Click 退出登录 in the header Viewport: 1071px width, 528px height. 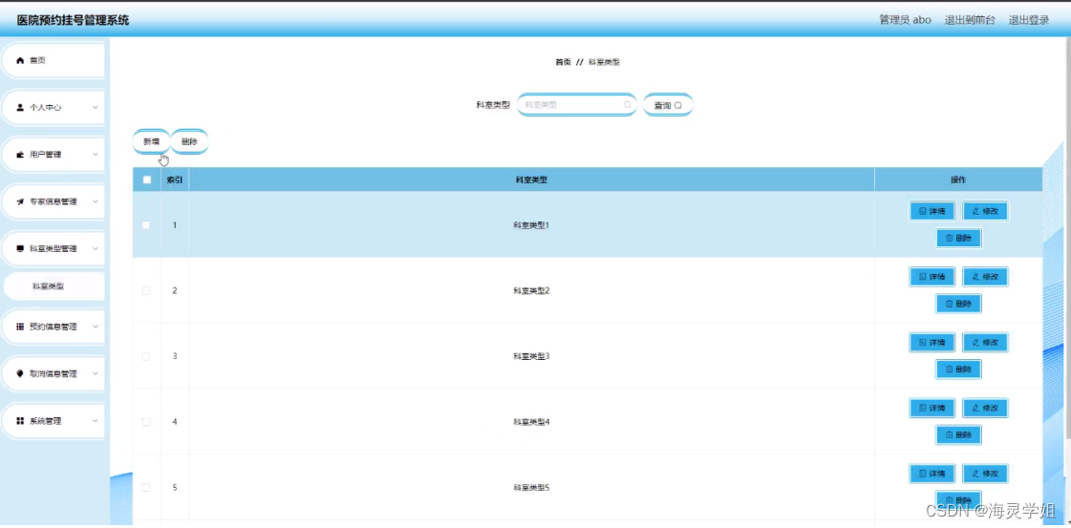(1029, 20)
